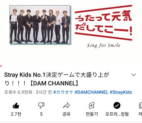Tap the group photo in the video

[x=40, y=25]
